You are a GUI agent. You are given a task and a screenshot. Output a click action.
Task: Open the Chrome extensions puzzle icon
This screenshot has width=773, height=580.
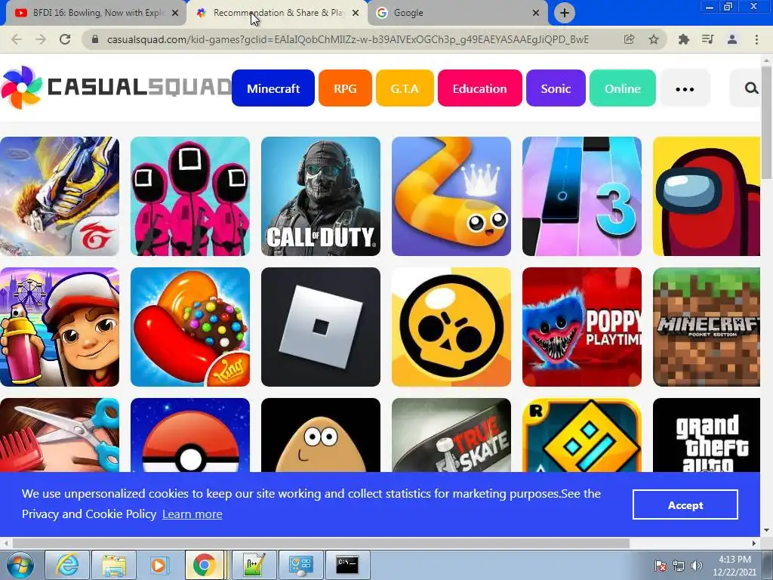point(683,39)
